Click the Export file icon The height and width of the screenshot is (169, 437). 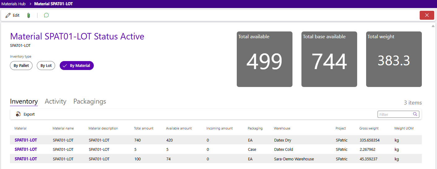18,114
